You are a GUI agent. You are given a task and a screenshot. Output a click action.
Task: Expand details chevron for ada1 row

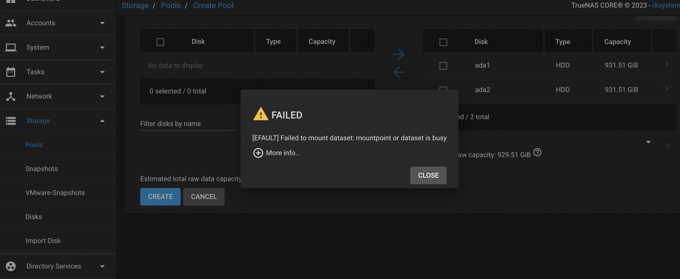667,64
